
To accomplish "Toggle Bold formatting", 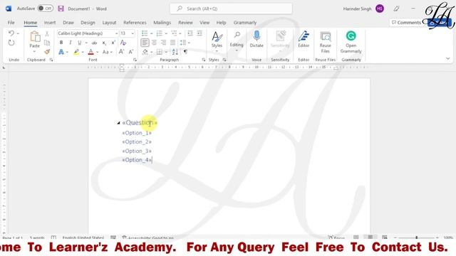I will pyautogui.click(x=61, y=43).
